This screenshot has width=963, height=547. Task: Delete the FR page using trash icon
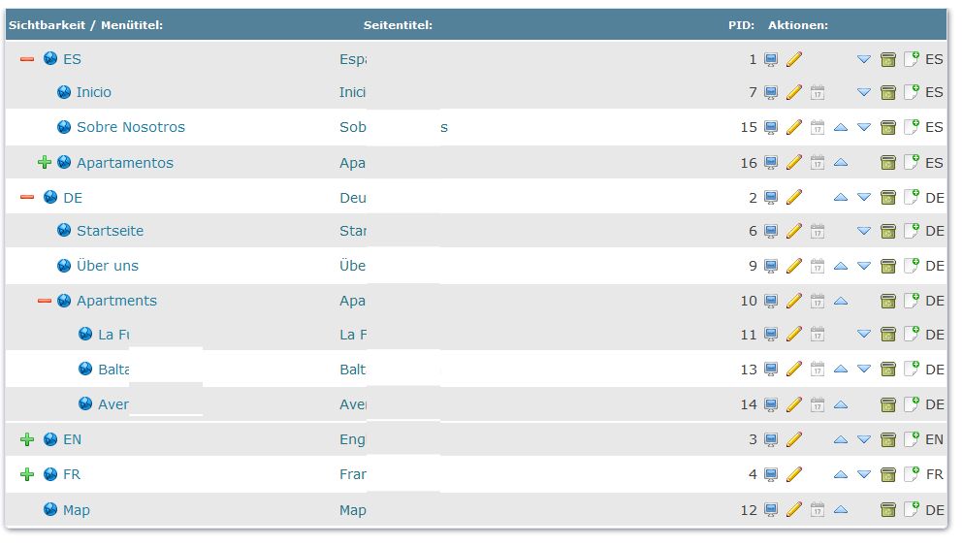887,474
